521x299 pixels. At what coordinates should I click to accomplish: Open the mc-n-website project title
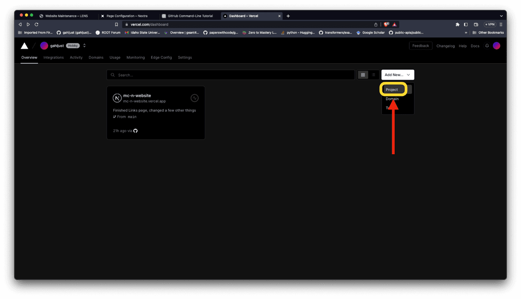pos(137,96)
